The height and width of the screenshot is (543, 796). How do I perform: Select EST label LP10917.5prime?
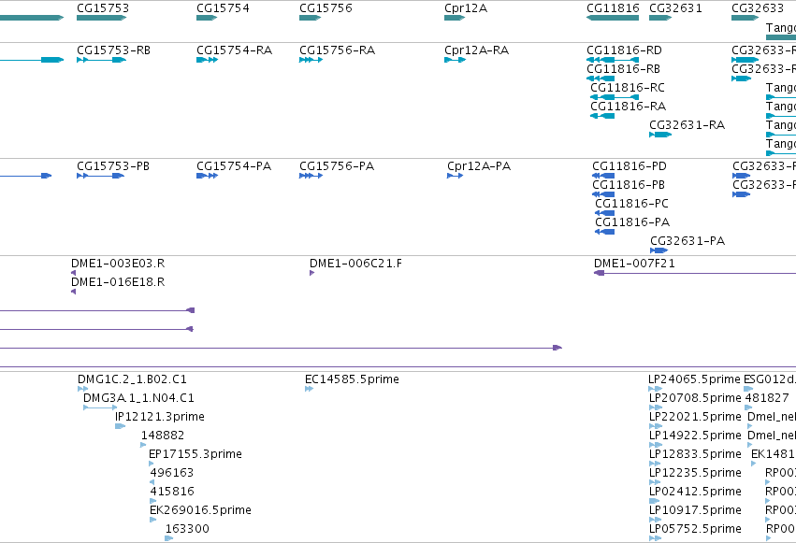(x=696, y=511)
